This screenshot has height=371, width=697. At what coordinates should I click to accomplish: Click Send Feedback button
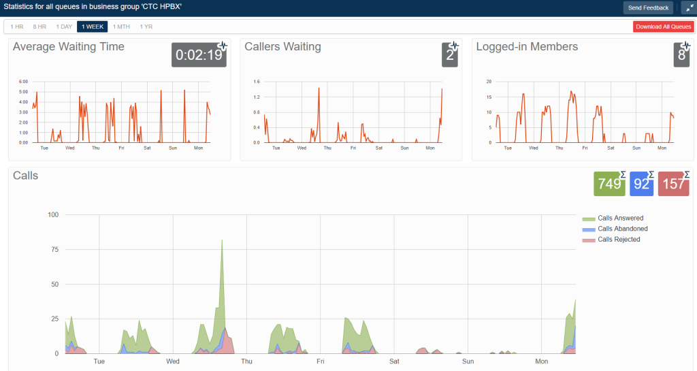648,7
